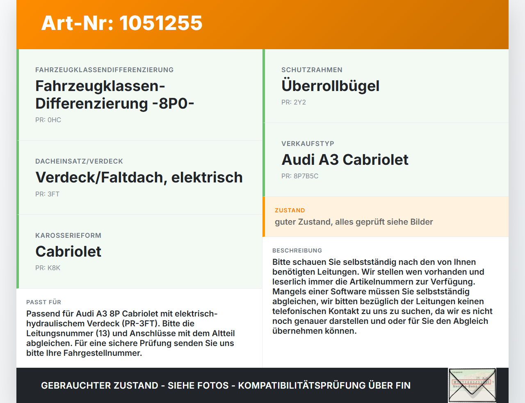Viewport: 525px width, 403px height.
Task: Click the PR: 3FT code
Action: [47, 194]
